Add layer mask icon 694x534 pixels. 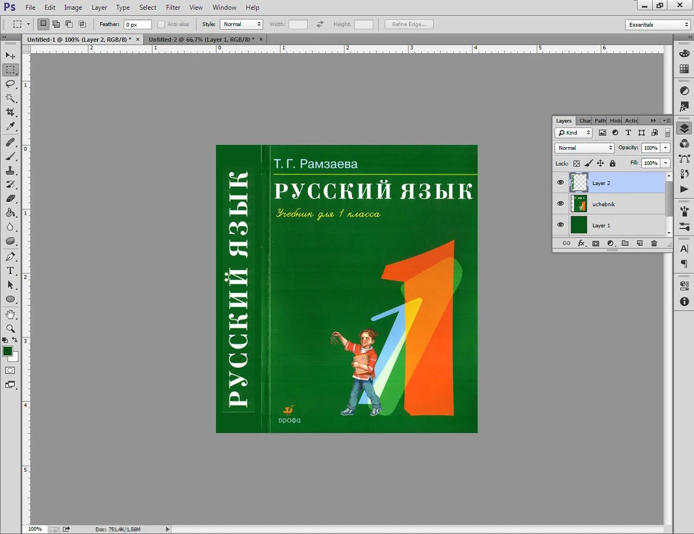click(x=596, y=244)
